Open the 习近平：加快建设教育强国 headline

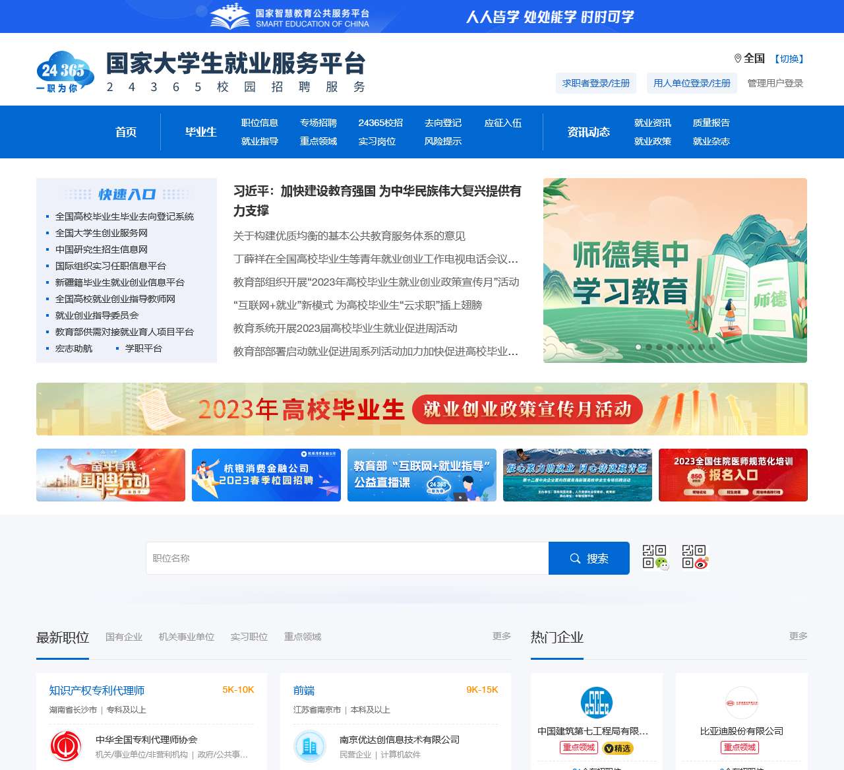(377, 201)
